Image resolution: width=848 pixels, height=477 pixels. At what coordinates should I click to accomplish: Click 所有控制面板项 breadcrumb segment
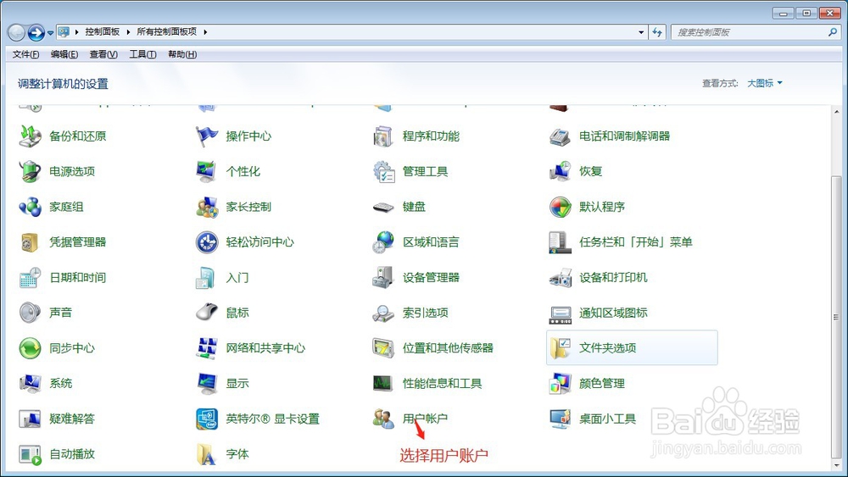coord(166,32)
